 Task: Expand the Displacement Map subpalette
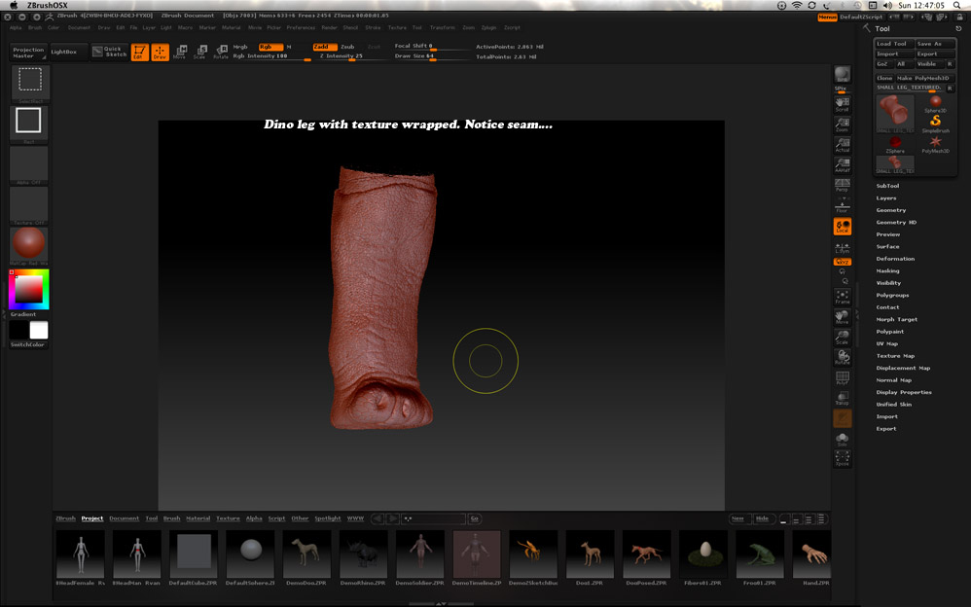click(904, 368)
